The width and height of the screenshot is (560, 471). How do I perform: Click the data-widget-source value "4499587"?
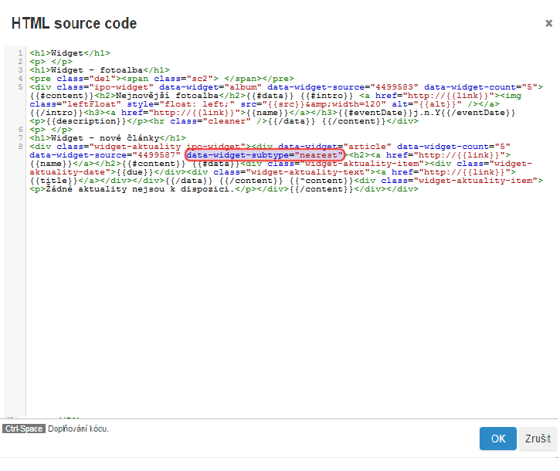[x=153, y=155]
